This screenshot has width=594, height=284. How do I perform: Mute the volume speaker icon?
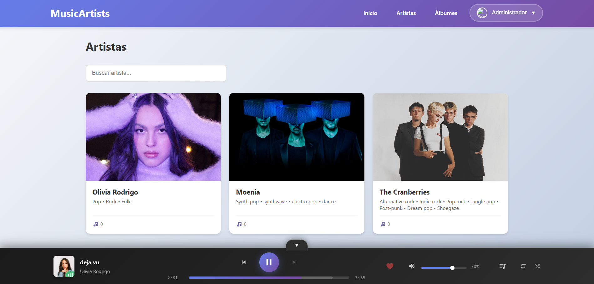click(x=412, y=266)
